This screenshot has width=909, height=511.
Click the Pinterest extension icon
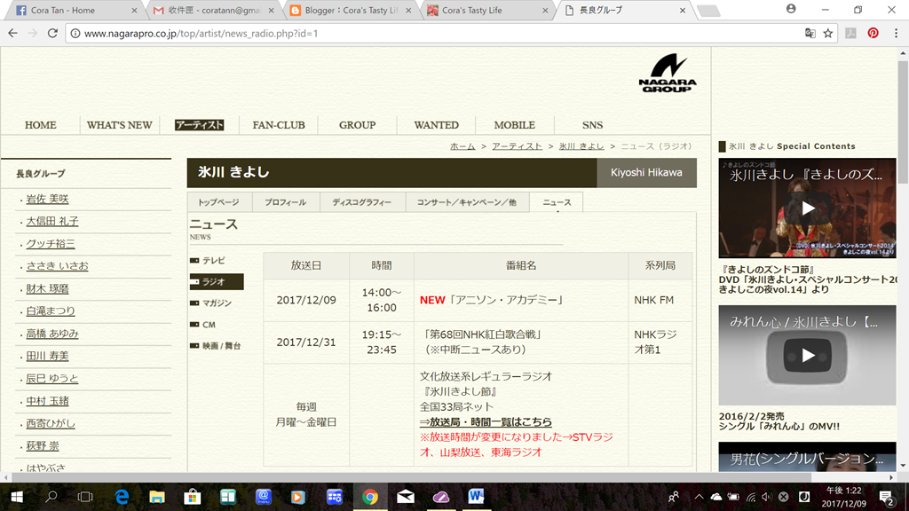[873, 33]
